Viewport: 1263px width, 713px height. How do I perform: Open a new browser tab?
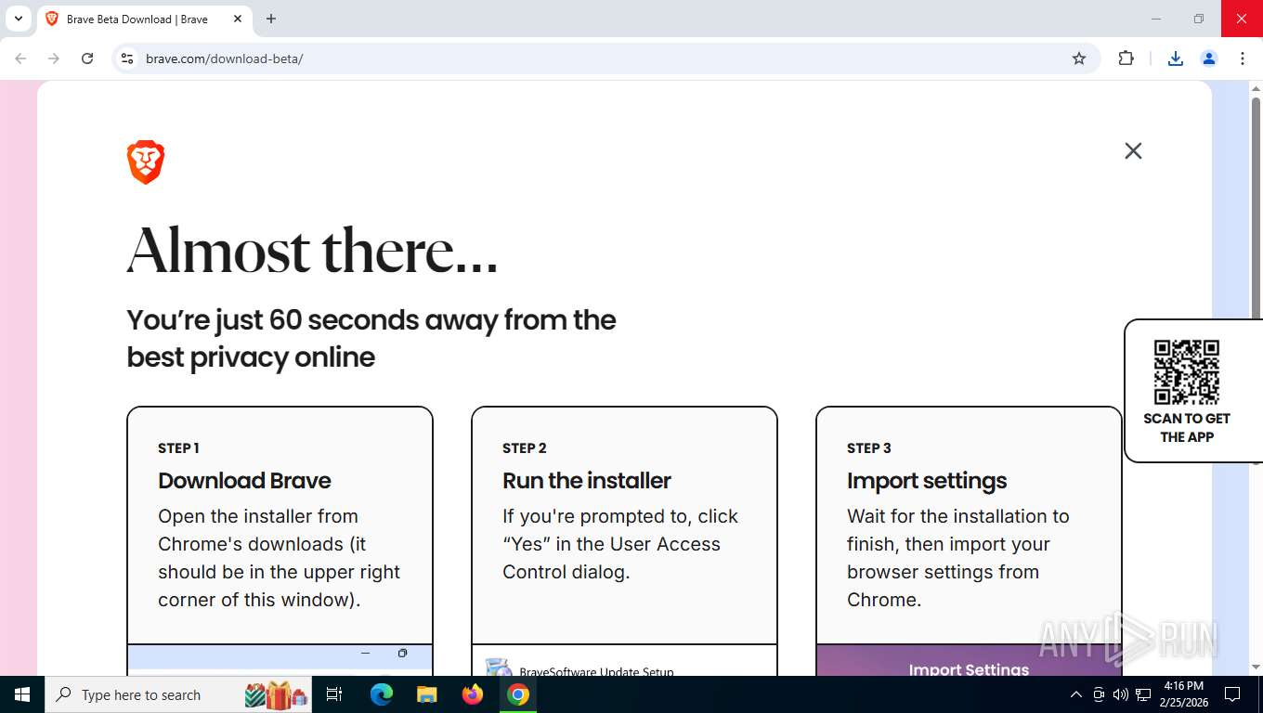click(x=271, y=19)
